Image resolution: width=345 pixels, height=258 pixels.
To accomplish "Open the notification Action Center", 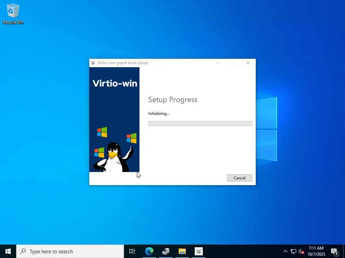I will click(x=335, y=251).
